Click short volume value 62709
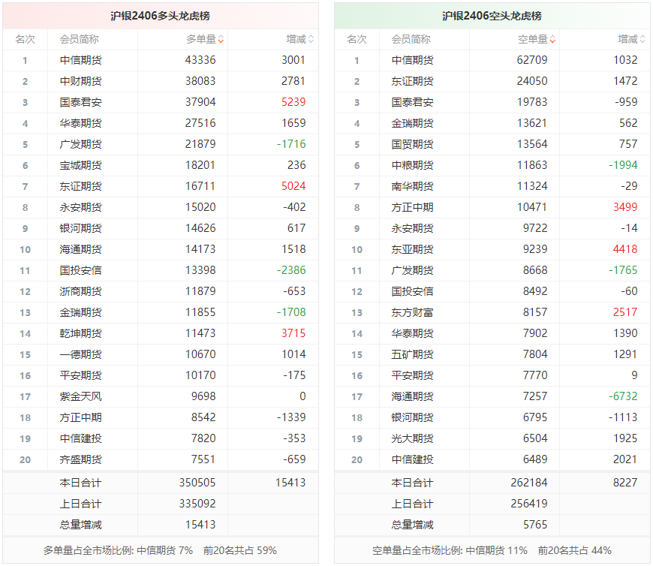 [x=532, y=60]
